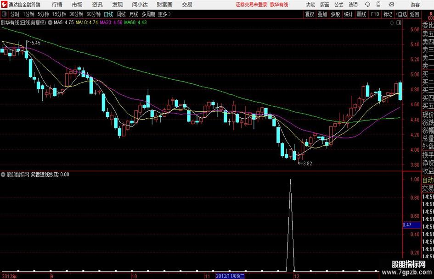This screenshot has height=279, width=434.
Task: Open the mobile phone icon in title bar
Action: point(378,5)
